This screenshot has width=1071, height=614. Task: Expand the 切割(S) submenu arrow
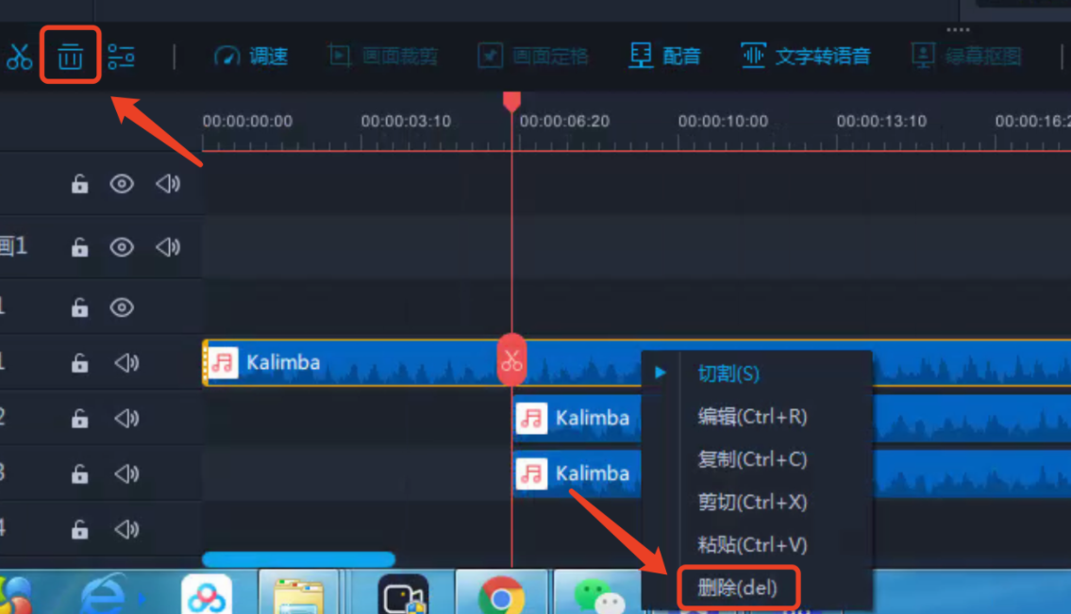click(661, 373)
